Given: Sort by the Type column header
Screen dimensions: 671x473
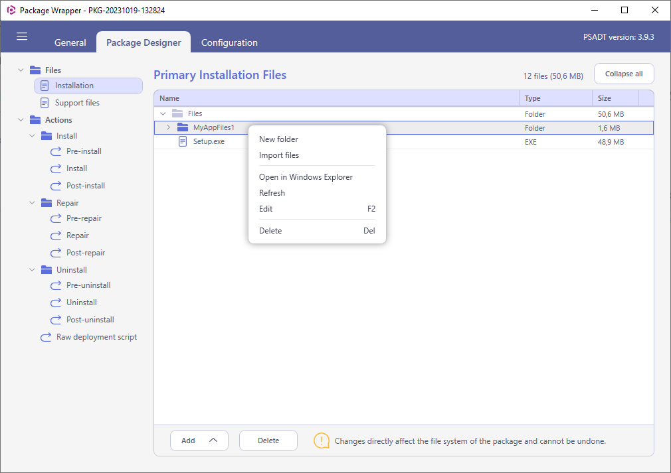Looking at the screenshot, I should (556, 98).
